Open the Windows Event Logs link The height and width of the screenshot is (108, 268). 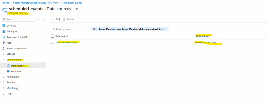[x=66, y=42]
